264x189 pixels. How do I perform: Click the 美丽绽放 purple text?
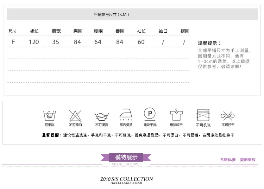pos(248,160)
